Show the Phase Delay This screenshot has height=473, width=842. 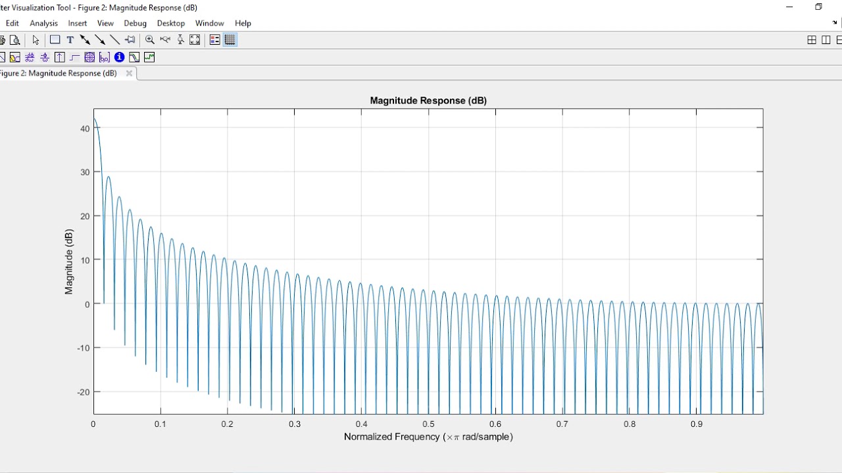click(x=45, y=57)
